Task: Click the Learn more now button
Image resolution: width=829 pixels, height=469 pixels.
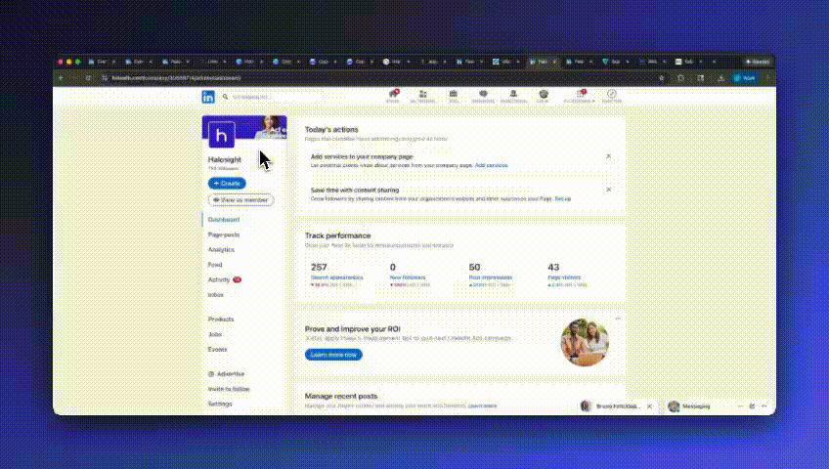Action: (x=333, y=355)
